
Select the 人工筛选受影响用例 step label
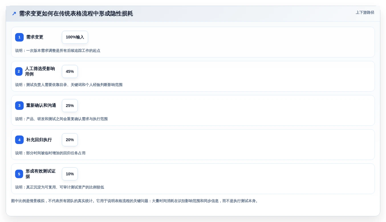(x=40, y=71)
